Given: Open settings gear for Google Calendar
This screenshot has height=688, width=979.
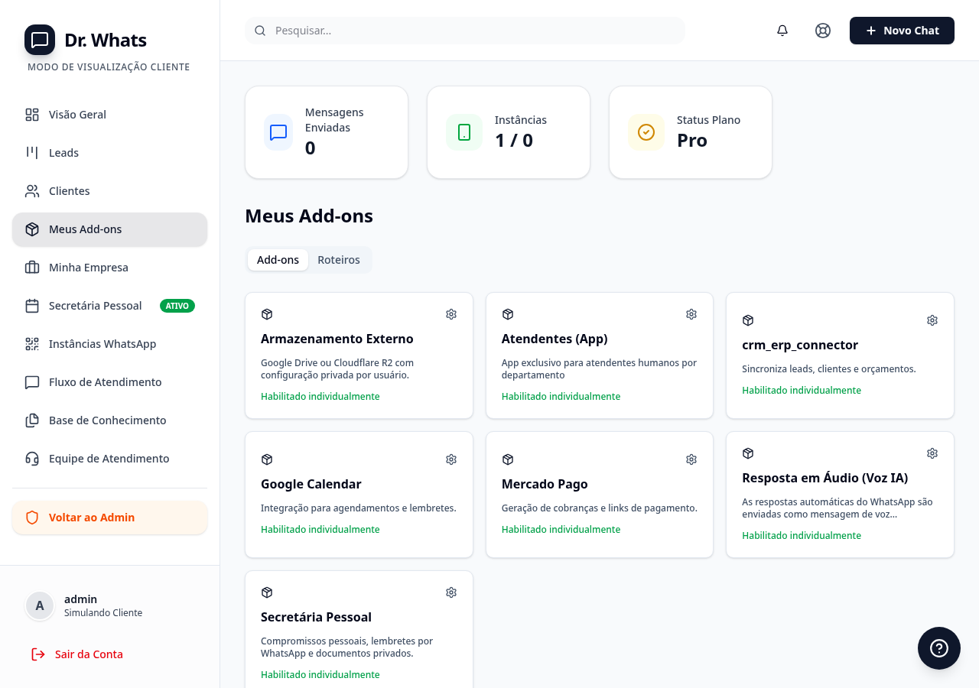Looking at the screenshot, I should point(451,459).
